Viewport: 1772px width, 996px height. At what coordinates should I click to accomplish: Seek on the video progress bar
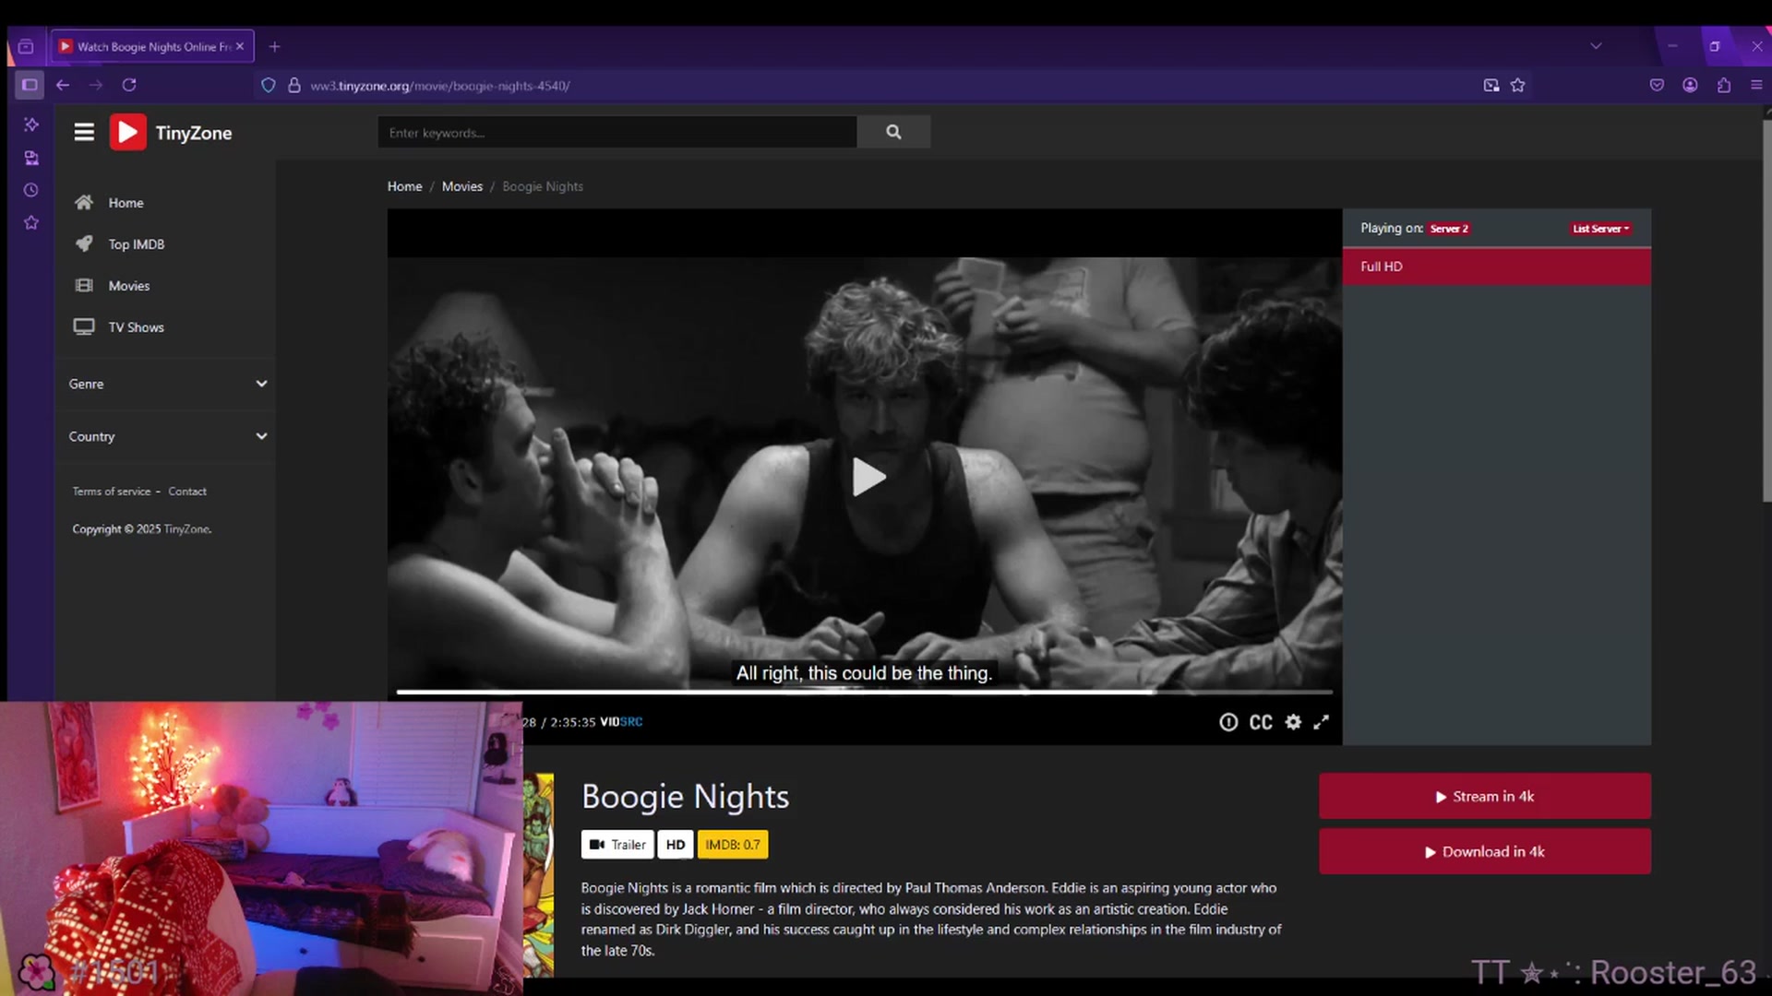point(864,692)
